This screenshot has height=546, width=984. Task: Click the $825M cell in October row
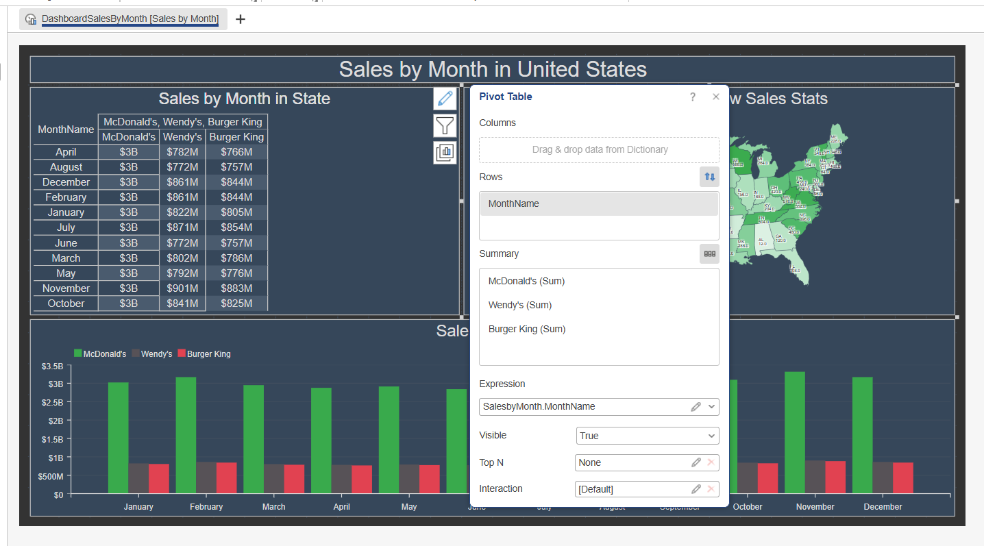click(236, 303)
